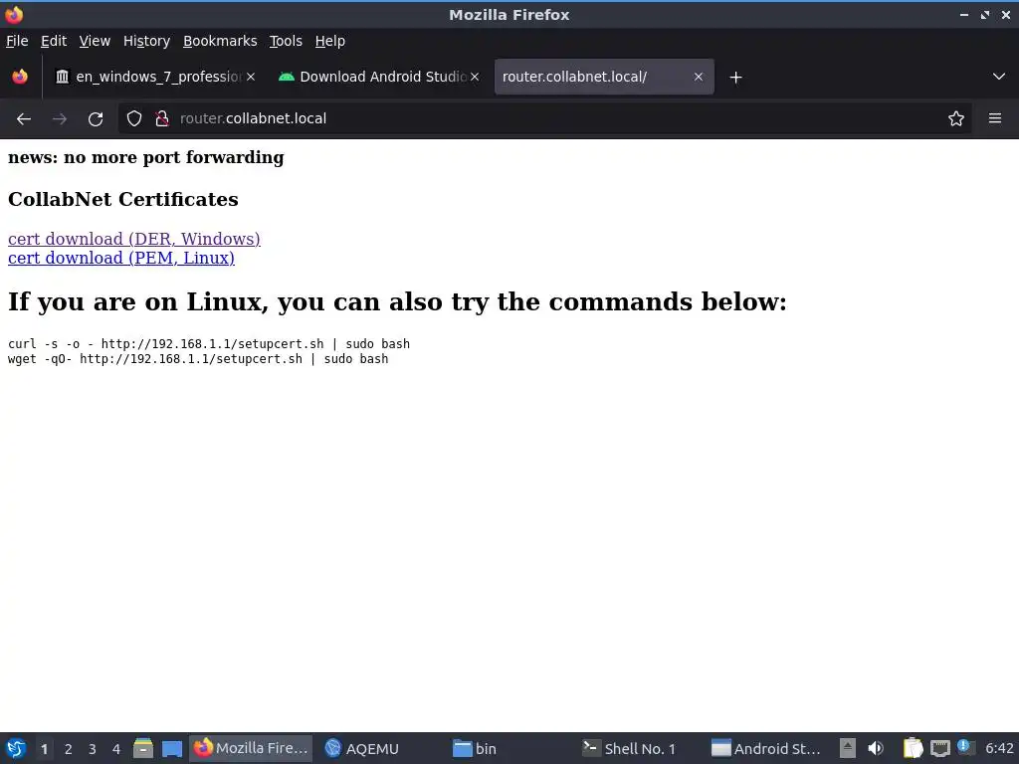This screenshot has width=1019, height=764.
Task: Click the file manager launcher in taskbar
Action: (143, 748)
